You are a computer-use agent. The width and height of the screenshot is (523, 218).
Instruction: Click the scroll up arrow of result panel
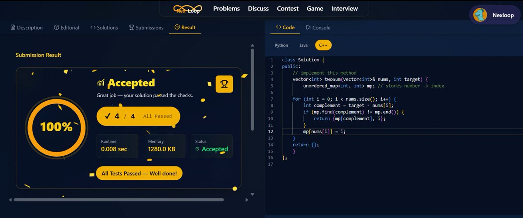[x=252, y=44]
